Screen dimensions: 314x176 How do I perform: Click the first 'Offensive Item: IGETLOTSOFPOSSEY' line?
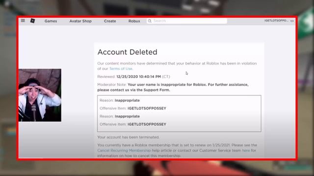coord(133,109)
